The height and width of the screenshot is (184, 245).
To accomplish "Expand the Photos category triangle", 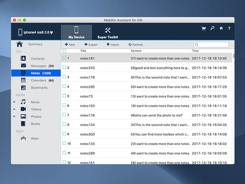I will point(14,116).
